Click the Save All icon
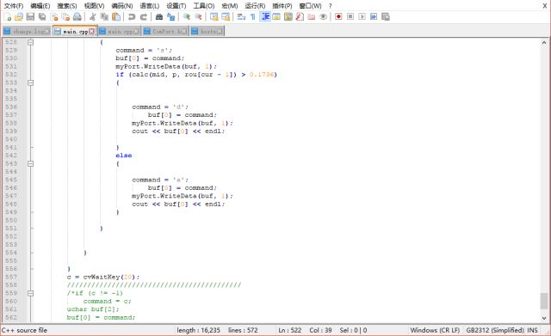This screenshot has width=551, height=336. pos(42,17)
